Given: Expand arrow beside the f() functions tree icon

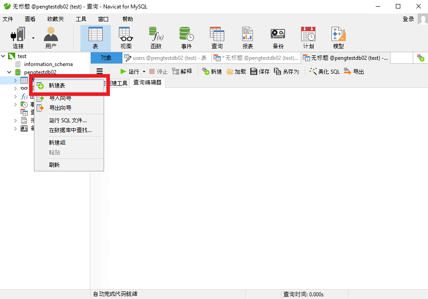Looking at the screenshot, I should (16, 96).
